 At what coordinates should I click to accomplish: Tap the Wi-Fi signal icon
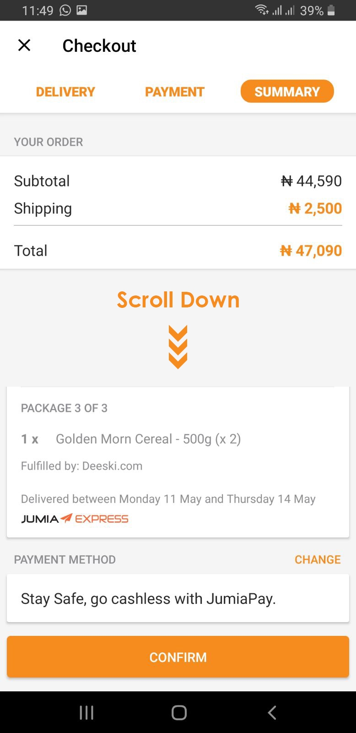262,10
